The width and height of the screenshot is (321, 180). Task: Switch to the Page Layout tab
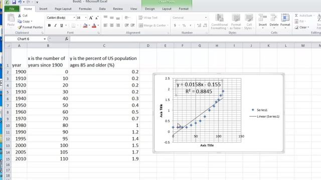pos(63,9)
